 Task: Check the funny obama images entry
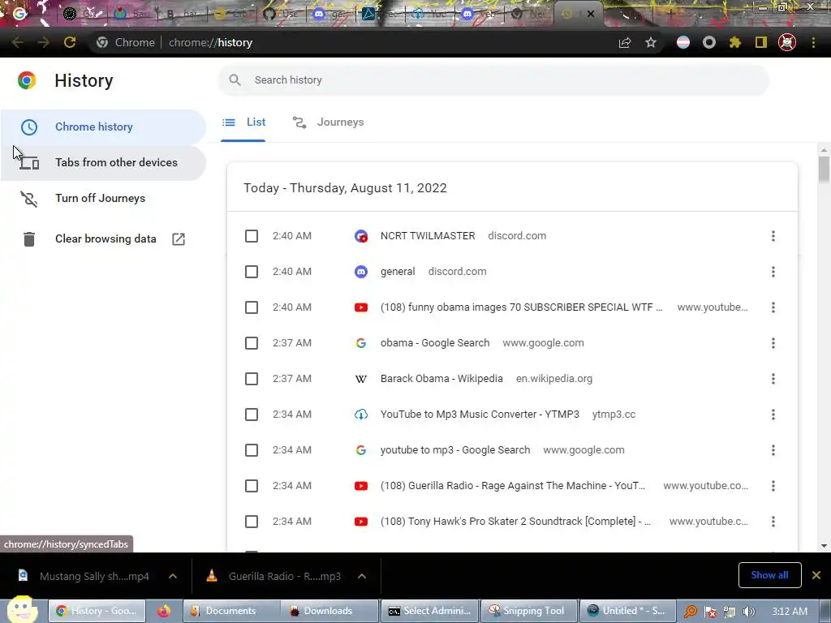(252, 307)
